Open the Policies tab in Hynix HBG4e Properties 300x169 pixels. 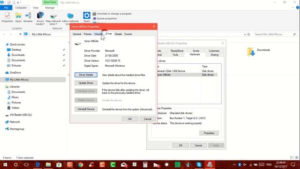(x=88, y=34)
